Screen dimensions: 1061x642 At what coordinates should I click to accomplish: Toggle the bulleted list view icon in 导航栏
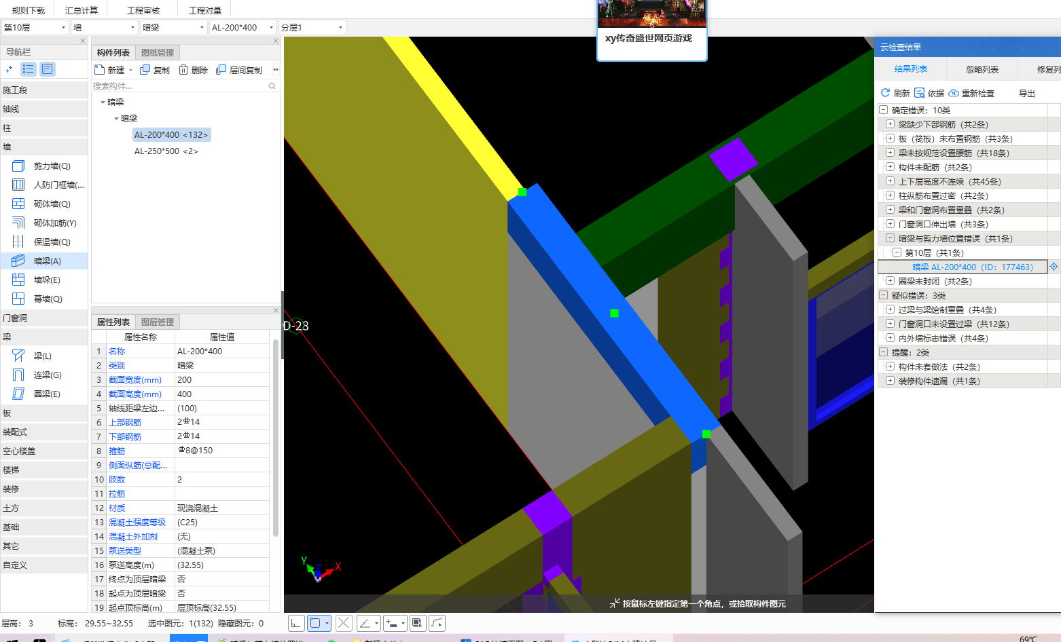coord(28,69)
